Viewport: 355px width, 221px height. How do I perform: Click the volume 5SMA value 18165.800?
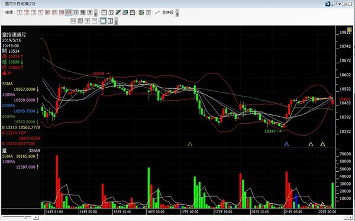pos(25,156)
